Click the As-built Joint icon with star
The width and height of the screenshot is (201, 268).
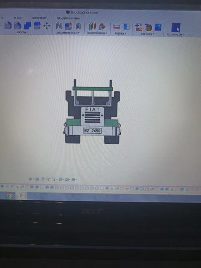coord(69,26)
